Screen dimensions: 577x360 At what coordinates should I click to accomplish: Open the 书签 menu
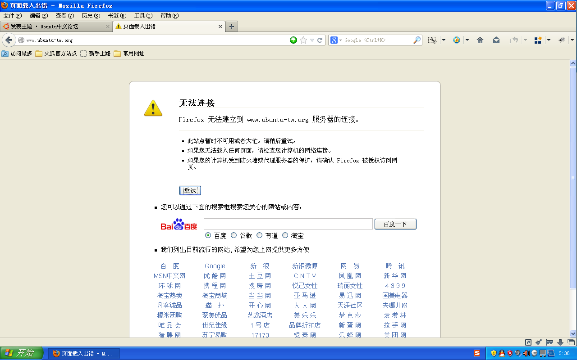(x=117, y=16)
